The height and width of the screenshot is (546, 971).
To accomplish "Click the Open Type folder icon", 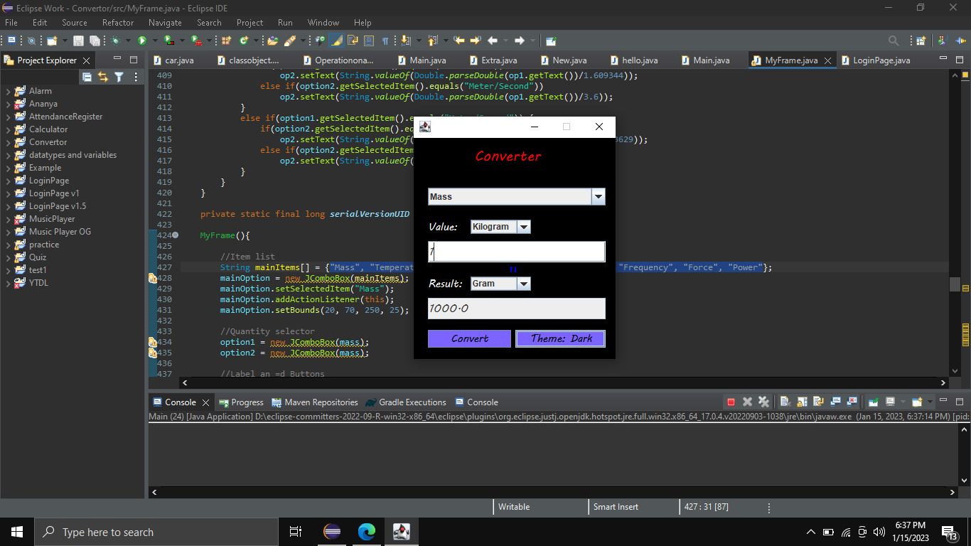I will pyautogui.click(x=273, y=41).
